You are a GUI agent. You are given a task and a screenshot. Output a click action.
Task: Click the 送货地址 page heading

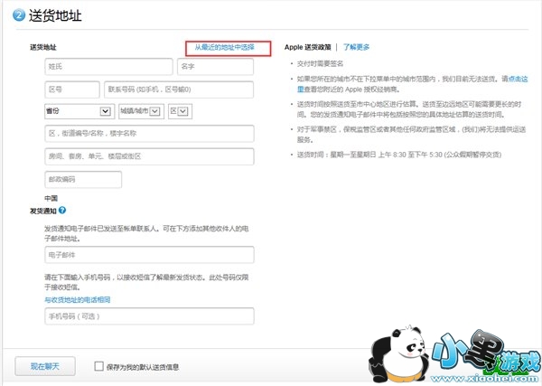click(x=55, y=15)
